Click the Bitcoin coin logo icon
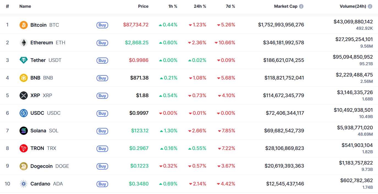The height and width of the screenshot is (194, 378). coord(24,25)
